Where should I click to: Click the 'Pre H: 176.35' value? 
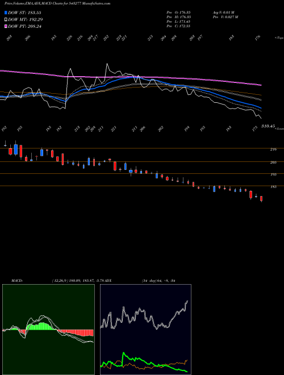point(178,17)
